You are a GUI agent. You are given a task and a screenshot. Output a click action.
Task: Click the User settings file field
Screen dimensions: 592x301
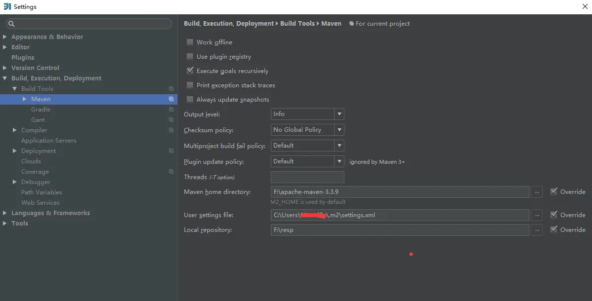pos(400,215)
